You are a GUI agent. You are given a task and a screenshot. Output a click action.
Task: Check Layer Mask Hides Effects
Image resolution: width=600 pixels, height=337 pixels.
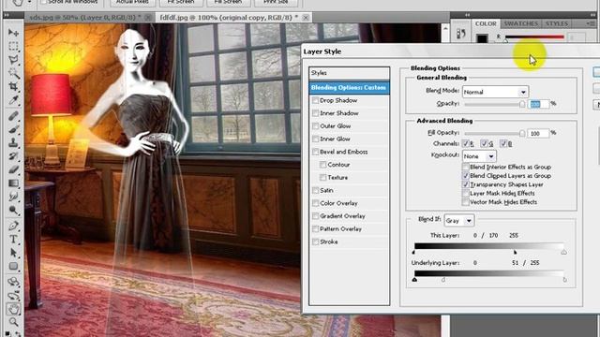tap(466, 194)
